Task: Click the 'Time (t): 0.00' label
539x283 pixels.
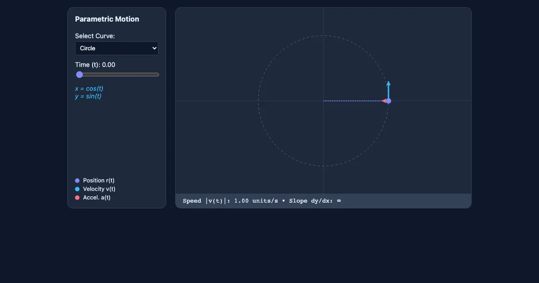Action: point(95,65)
